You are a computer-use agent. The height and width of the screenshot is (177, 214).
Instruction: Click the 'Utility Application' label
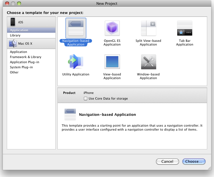[x=76, y=74]
